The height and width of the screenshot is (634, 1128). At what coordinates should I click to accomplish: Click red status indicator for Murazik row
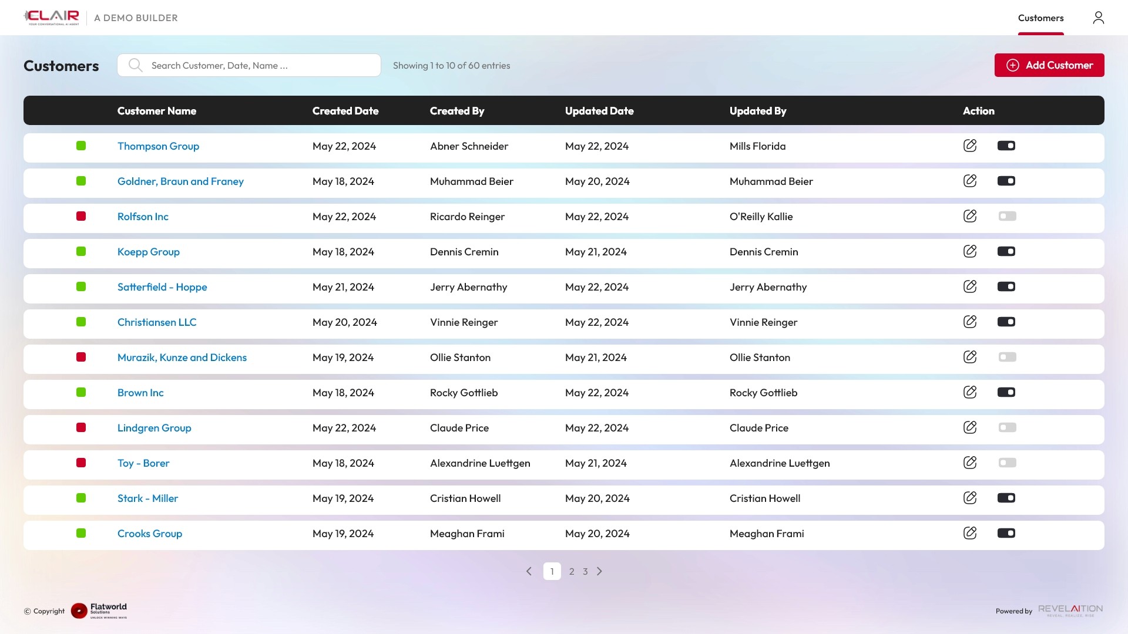81,357
